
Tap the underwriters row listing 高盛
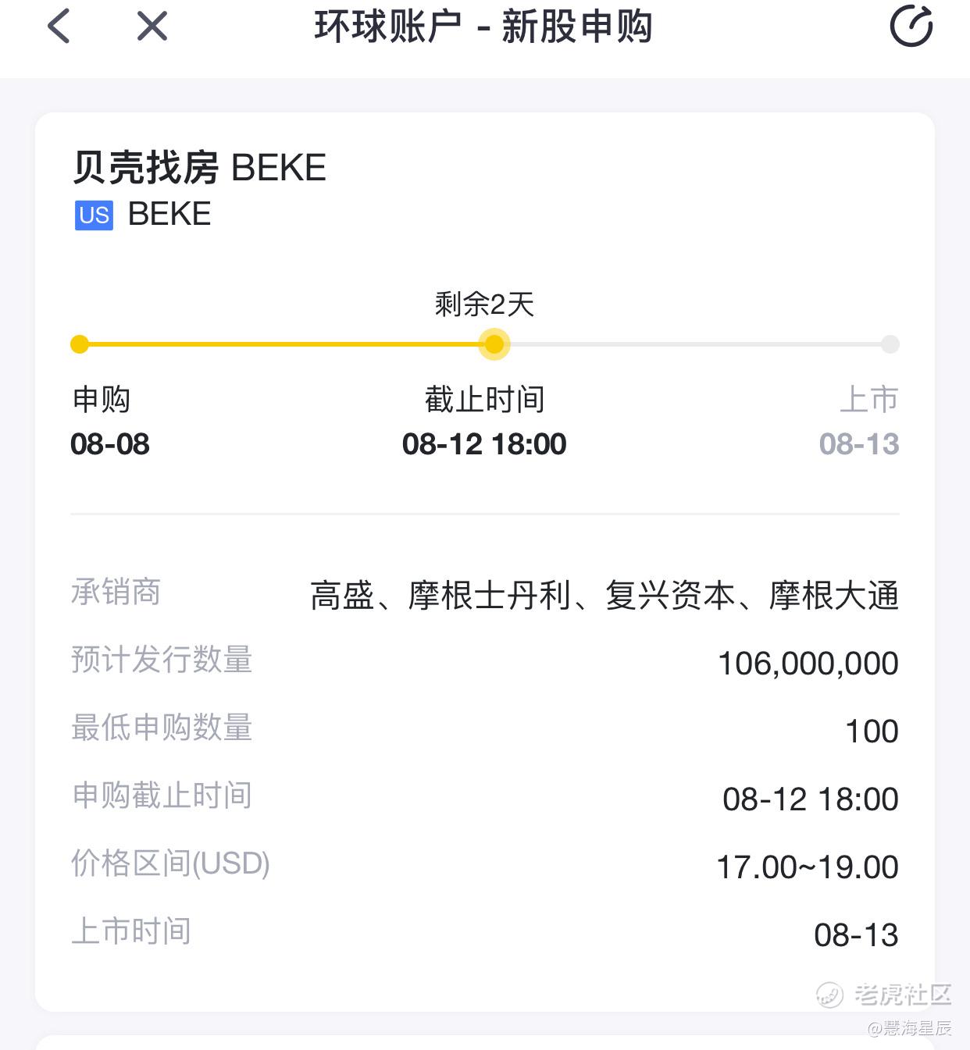click(485, 595)
